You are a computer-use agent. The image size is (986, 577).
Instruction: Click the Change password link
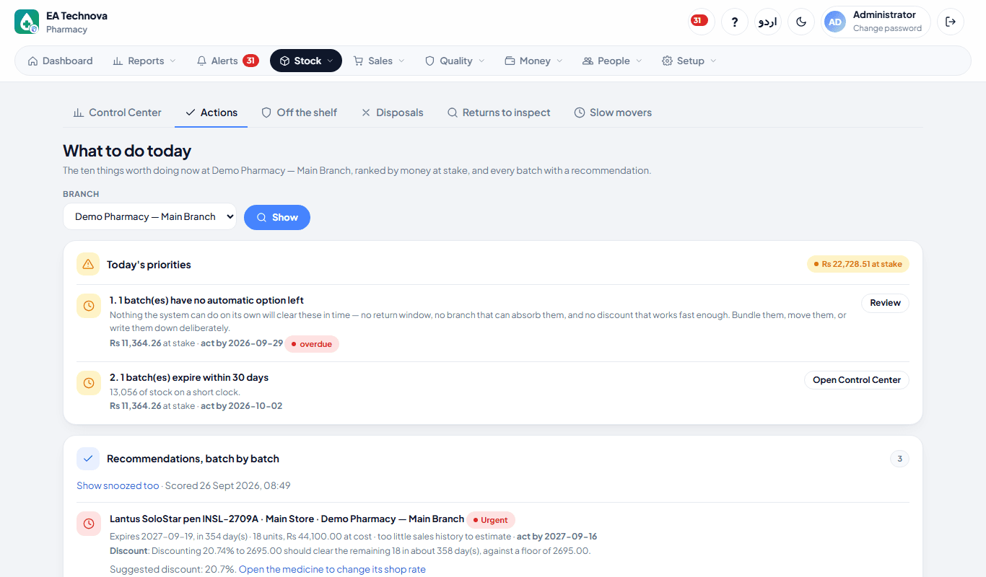887,29
